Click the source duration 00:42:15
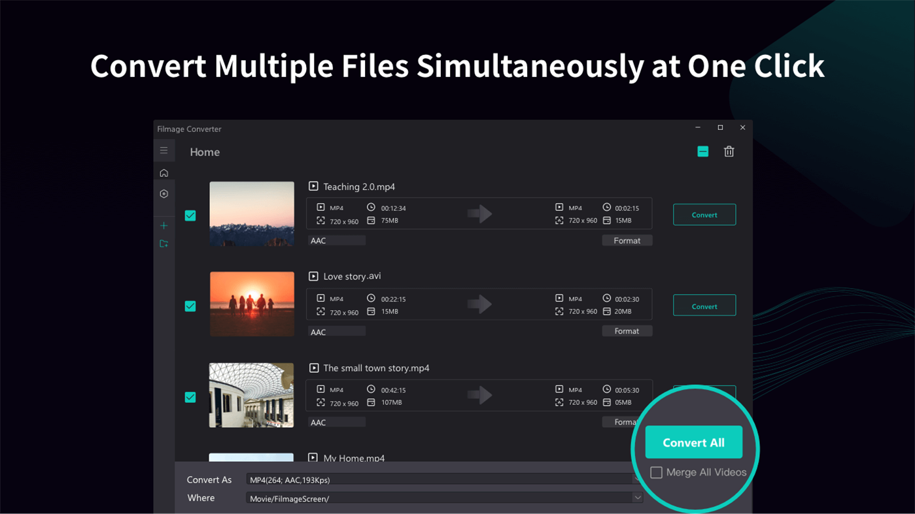915x514 pixels. [x=393, y=390]
